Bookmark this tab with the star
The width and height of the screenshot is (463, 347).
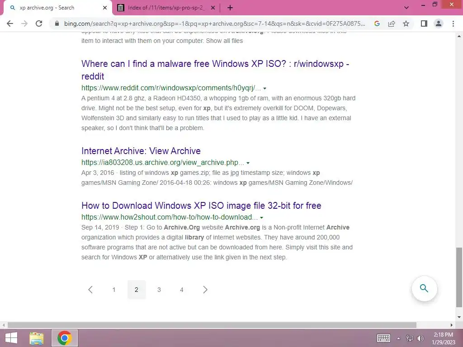[406, 23]
